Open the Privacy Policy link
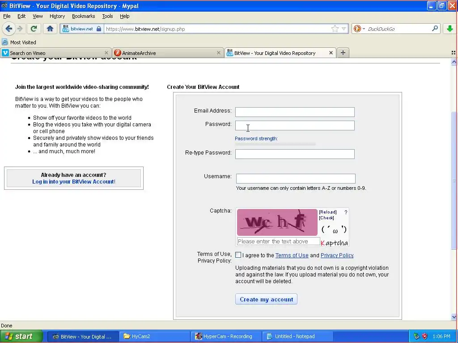 (x=337, y=255)
